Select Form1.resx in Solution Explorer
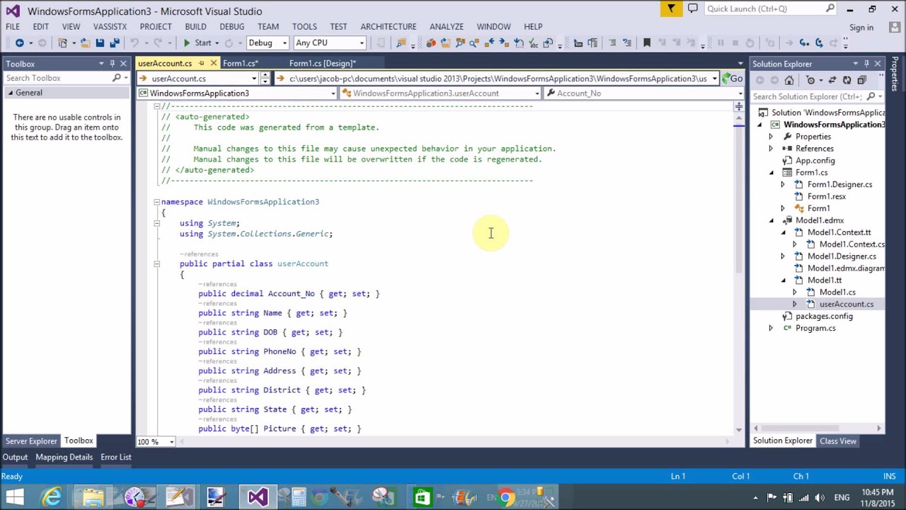 pyautogui.click(x=826, y=196)
